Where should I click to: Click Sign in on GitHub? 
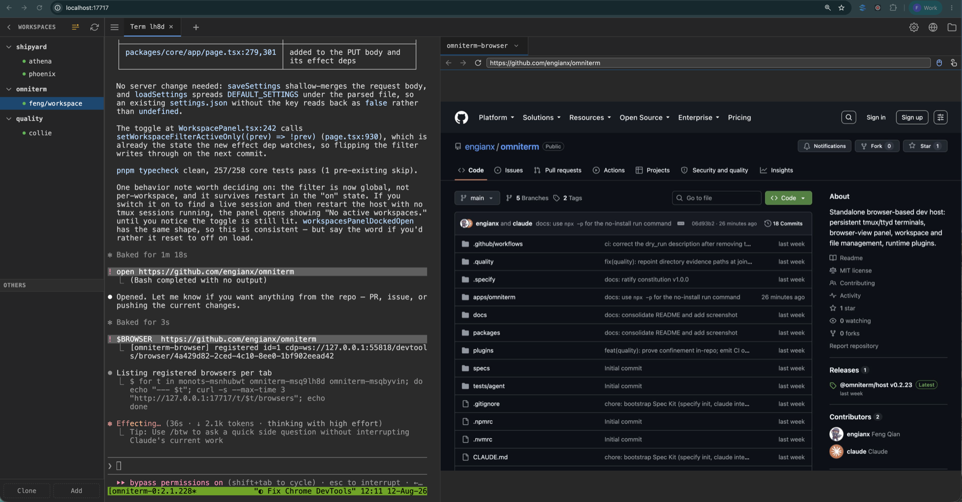click(x=876, y=118)
